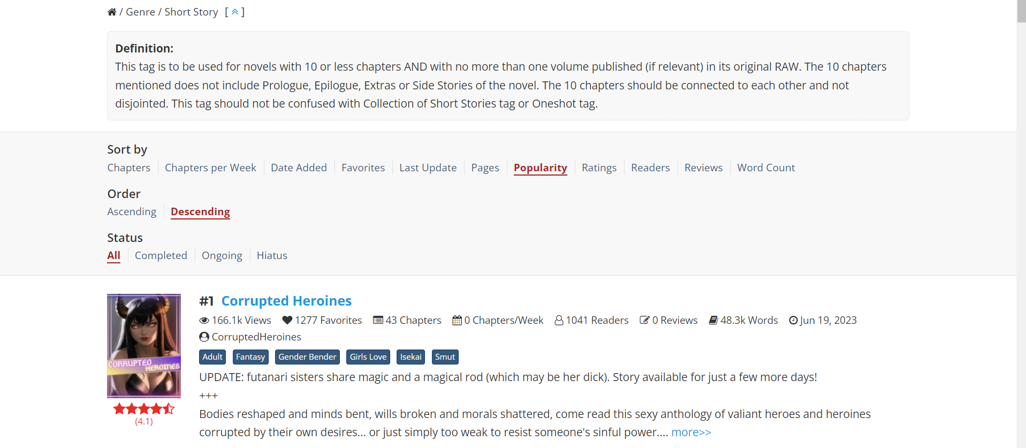Click the heart favorites icon
Screen dimensions: 1026x448
point(287,320)
